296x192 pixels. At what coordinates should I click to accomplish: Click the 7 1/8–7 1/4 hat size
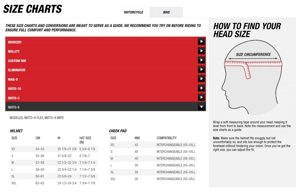[87, 163]
